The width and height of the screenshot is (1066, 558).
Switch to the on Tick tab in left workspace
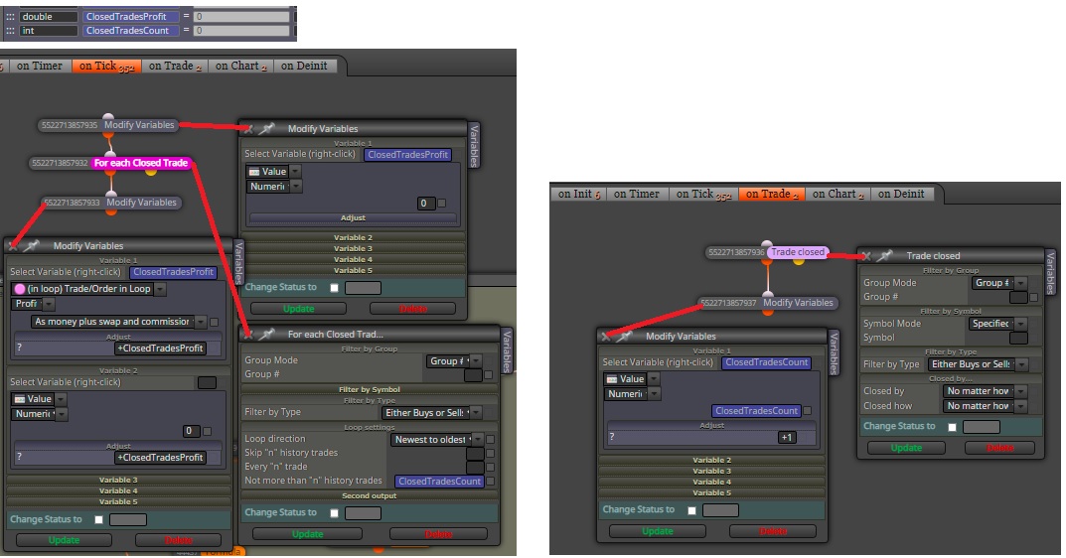tap(106, 66)
